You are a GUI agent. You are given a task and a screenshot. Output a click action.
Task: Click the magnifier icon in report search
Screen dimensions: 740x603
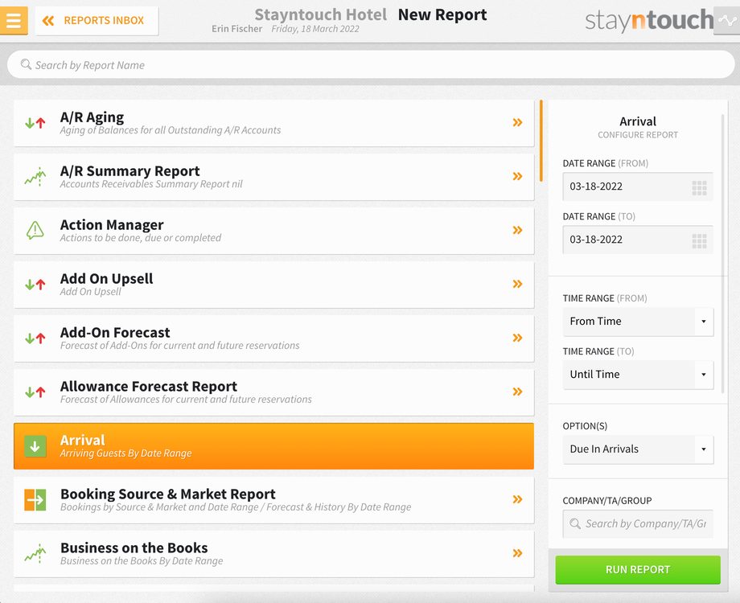(x=26, y=64)
